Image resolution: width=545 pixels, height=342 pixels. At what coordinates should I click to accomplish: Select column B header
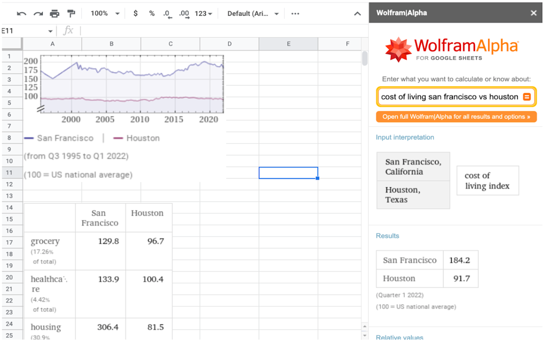[x=111, y=44]
